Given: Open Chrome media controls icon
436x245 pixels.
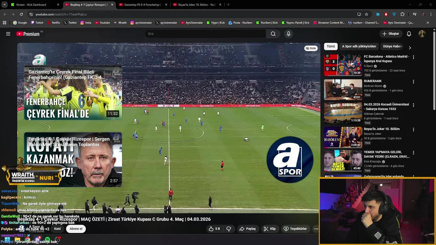Looking at the screenshot, I should coord(415,14).
